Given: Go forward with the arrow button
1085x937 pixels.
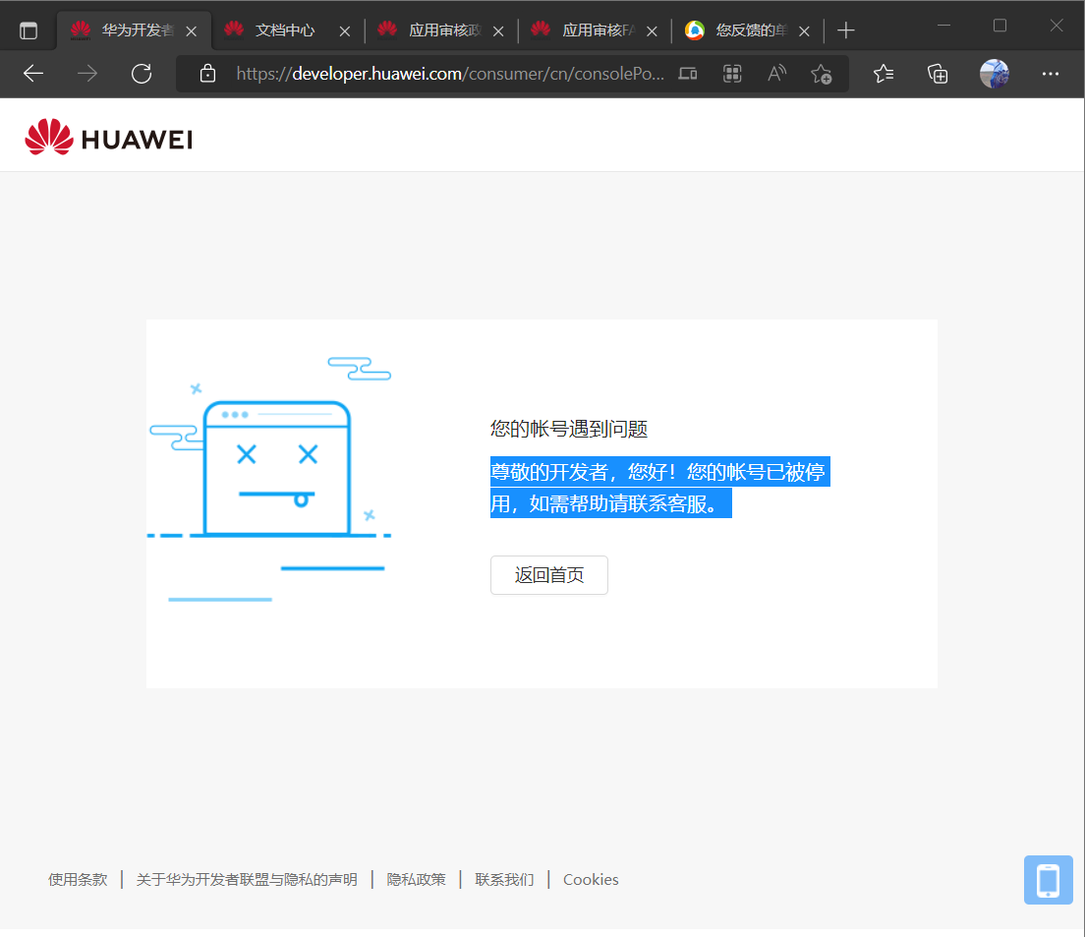Looking at the screenshot, I should (87, 74).
